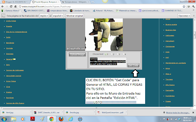Open the rompecabezas-histo bookmark
The height and width of the screenshot is (122, 196).
(58, 11)
